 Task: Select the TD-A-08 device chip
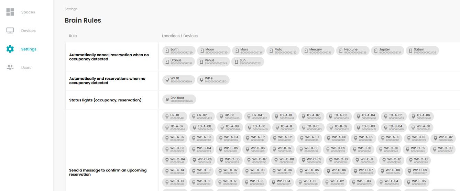tap(202, 127)
